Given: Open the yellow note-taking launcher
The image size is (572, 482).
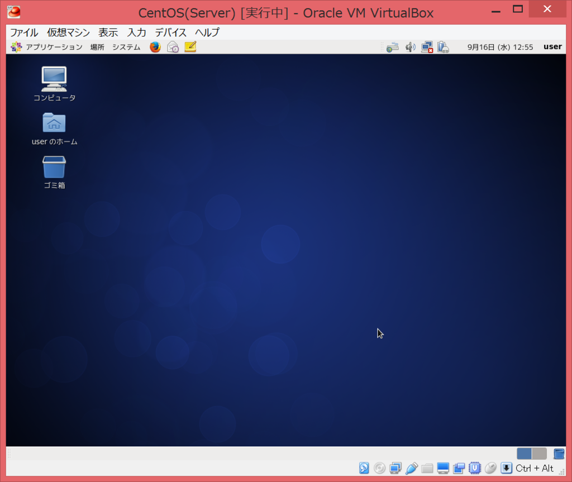Looking at the screenshot, I should (190, 47).
